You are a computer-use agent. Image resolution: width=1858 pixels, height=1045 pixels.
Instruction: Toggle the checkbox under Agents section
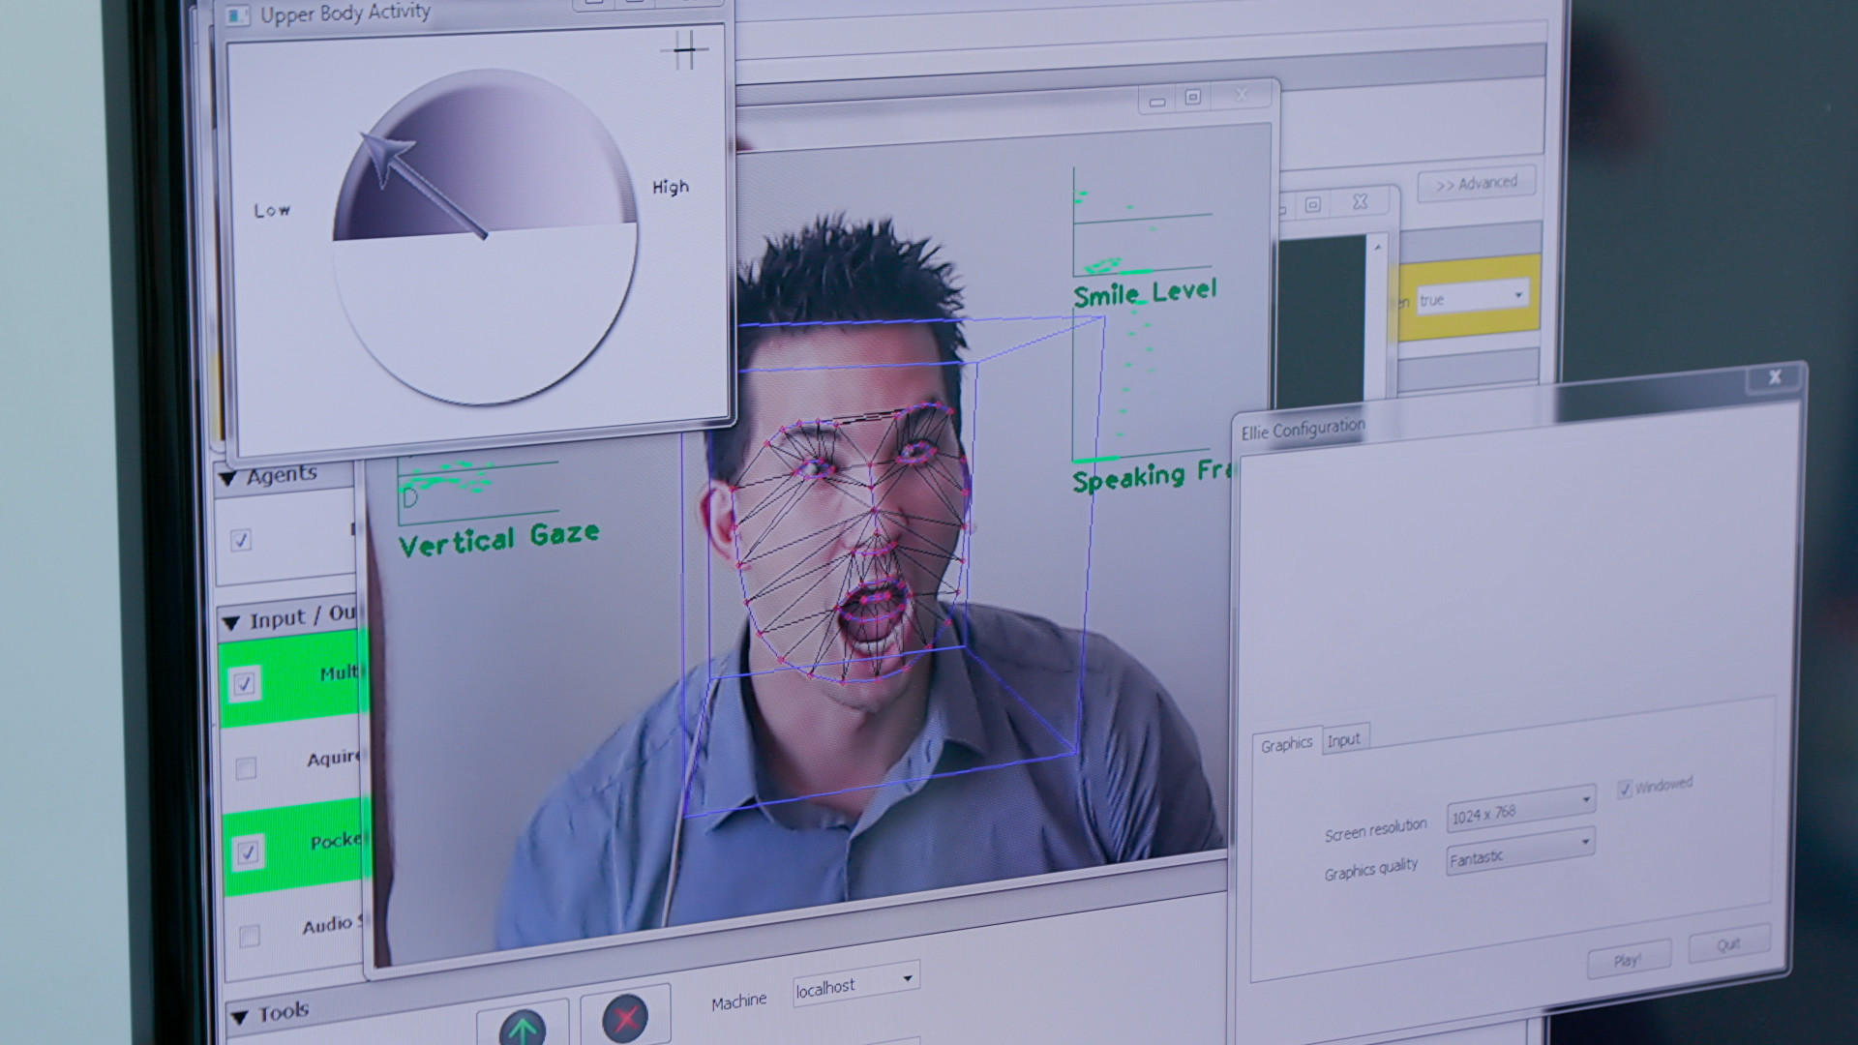[241, 540]
